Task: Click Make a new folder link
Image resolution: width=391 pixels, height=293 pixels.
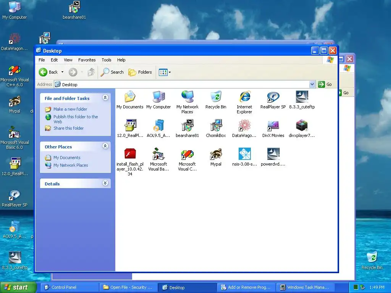Action: (70, 109)
